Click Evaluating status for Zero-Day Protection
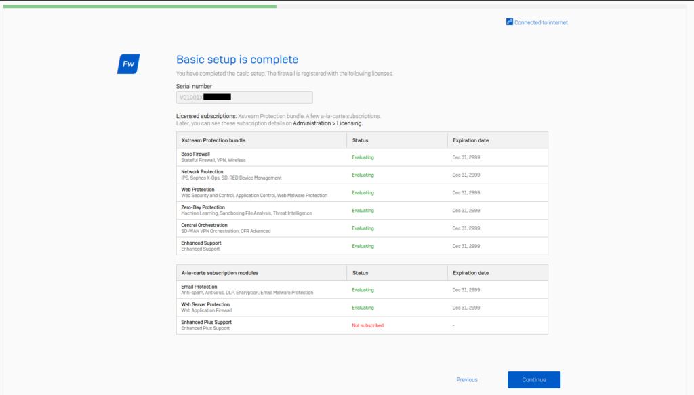Screen dimensions: 694x395 tap(363, 211)
